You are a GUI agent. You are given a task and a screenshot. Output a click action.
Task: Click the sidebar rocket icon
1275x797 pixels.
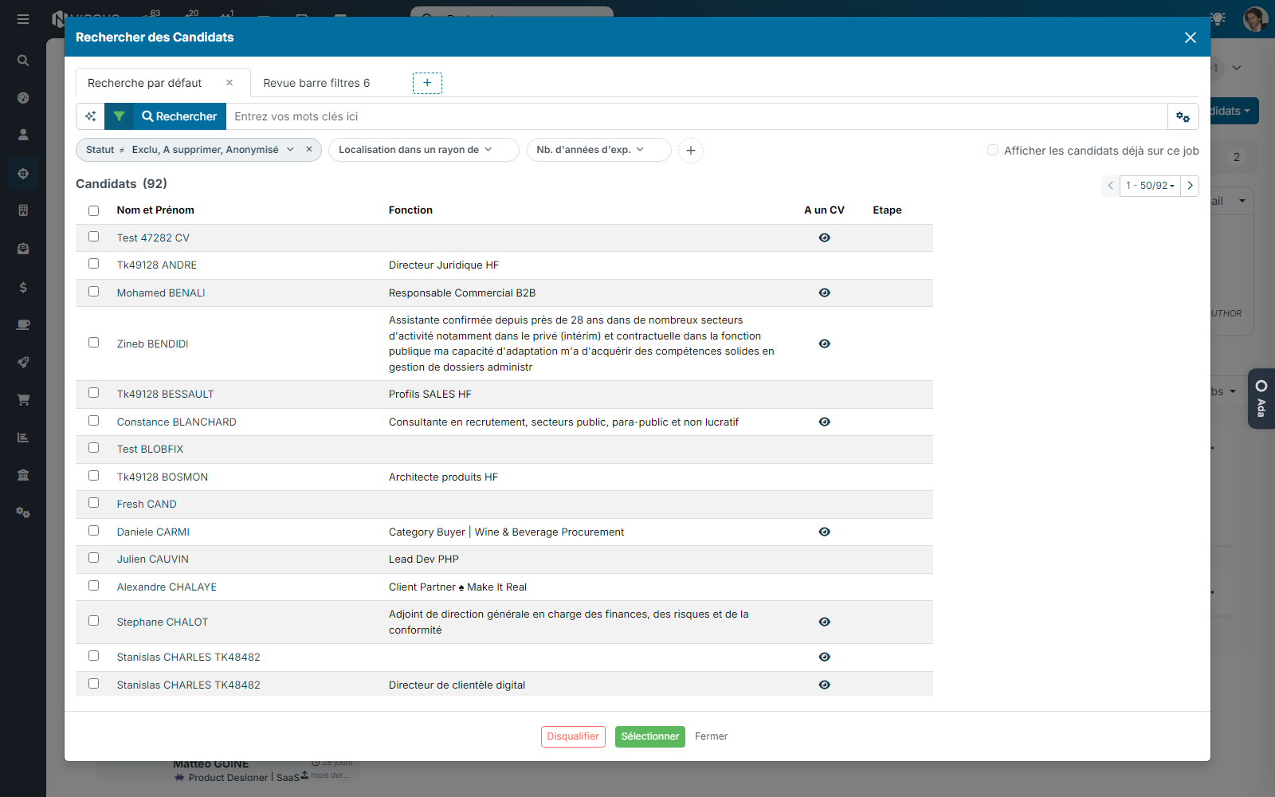tap(23, 362)
